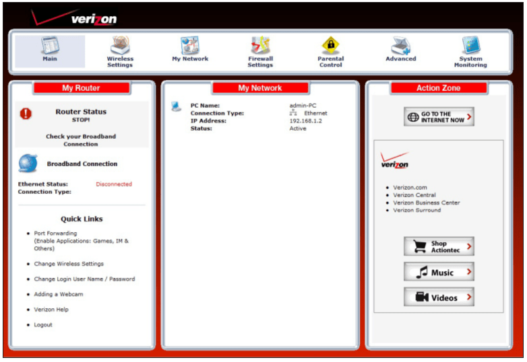Screen dimensions: 527x362
Task: Click Go To The Internet Now button
Action: (439, 117)
